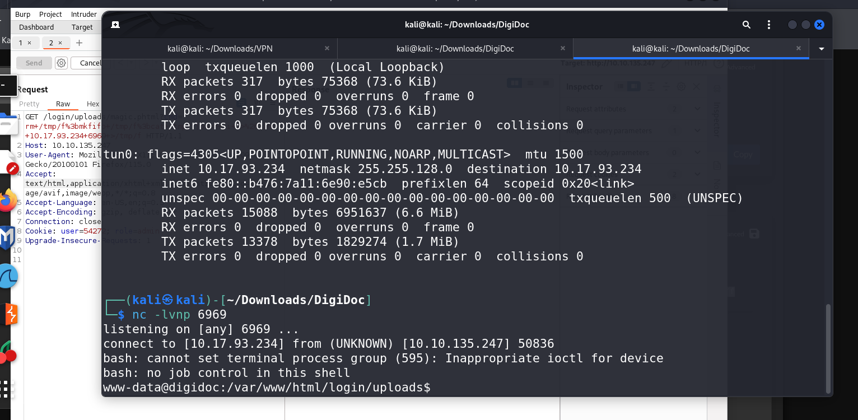The image size is (858, 420).
Task: Close Repeater tab 1 in Burp
Action: (30, 43)
